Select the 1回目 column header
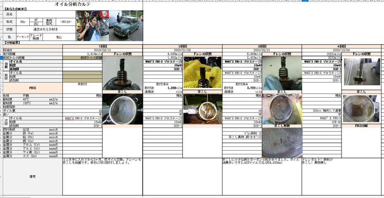The height and width of the screenshot is (198, 384). coord(103,46)
